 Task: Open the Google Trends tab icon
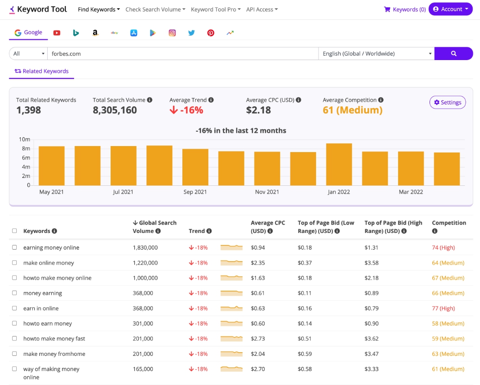230,33
